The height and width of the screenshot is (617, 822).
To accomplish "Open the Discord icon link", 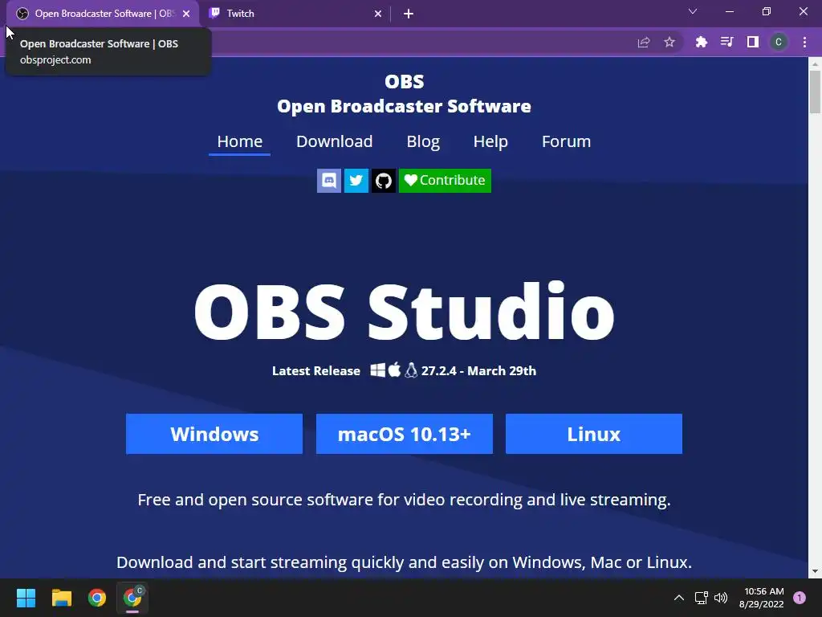I will tap(328, 181).
